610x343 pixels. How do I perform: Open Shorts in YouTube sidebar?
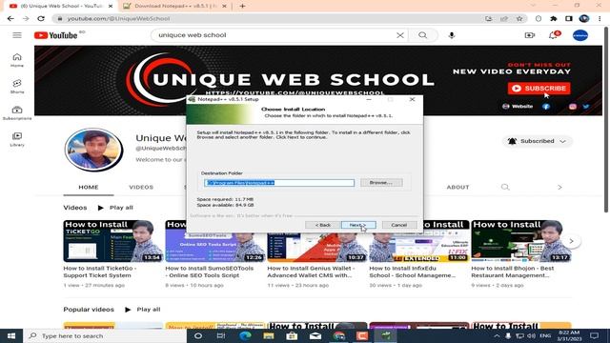point(17,87)
